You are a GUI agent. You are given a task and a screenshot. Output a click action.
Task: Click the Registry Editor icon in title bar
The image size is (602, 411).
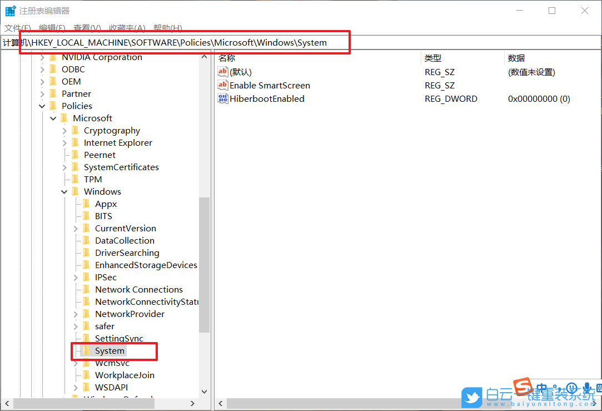point(10,10)
